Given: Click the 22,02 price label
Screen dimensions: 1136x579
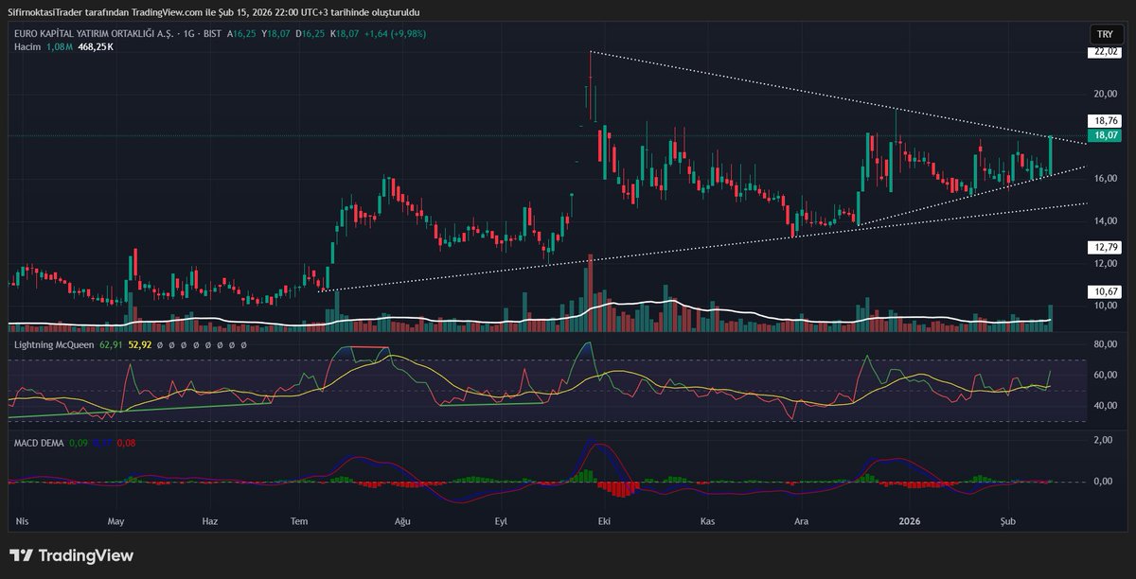Looking at the screenshot, I should (1107, 52).
